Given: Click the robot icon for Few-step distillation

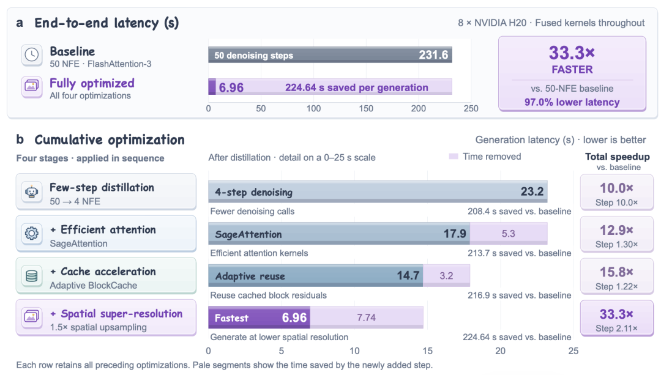Looking at the screenshot, I should click(32, 191).
